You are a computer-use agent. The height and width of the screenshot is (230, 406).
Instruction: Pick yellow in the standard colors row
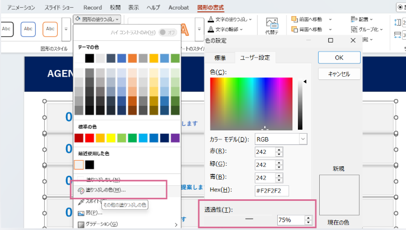[x=111, y=138]
